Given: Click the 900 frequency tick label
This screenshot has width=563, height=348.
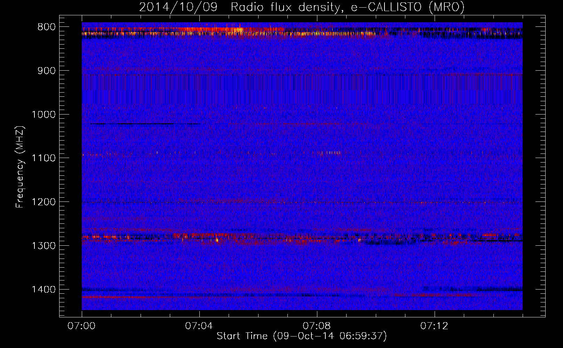Looking at the screenshot, I should [x=46, y=71].
